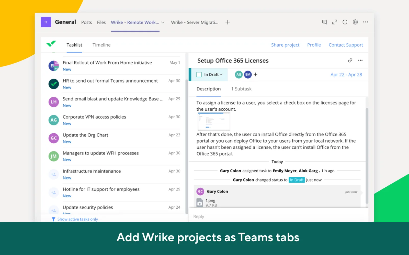Open Wrike - Server Migration tab
The width and height of the screenshot is (409, 255).
point(195,22)
